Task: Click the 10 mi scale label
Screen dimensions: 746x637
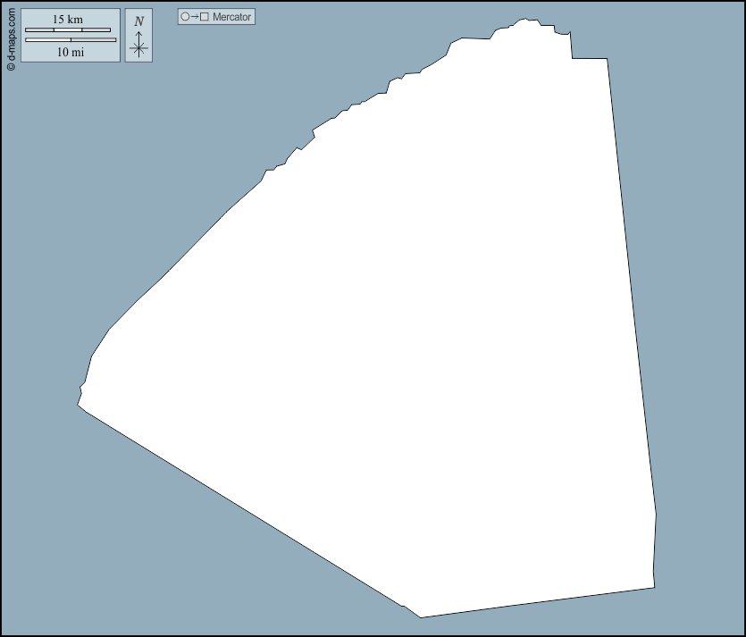Action: [70, 52]
